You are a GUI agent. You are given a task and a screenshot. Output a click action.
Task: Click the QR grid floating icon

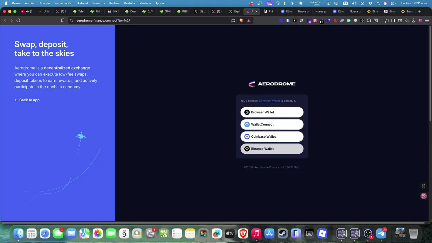(424, 186)
